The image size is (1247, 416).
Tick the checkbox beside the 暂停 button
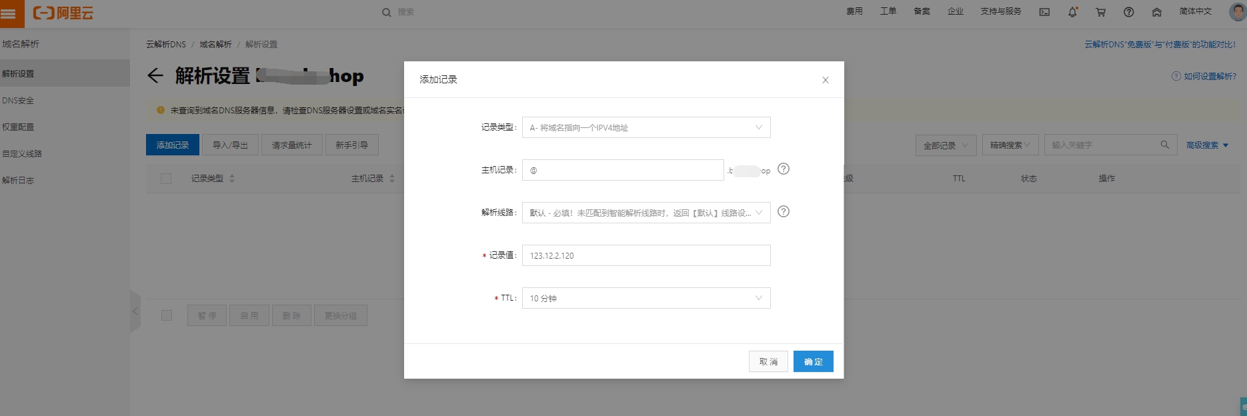[167, 315]
